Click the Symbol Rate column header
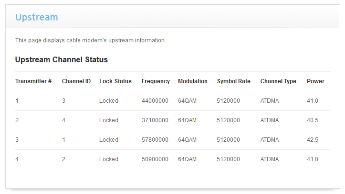This screenshot has width=345, height=194. [x=234, y=81]
